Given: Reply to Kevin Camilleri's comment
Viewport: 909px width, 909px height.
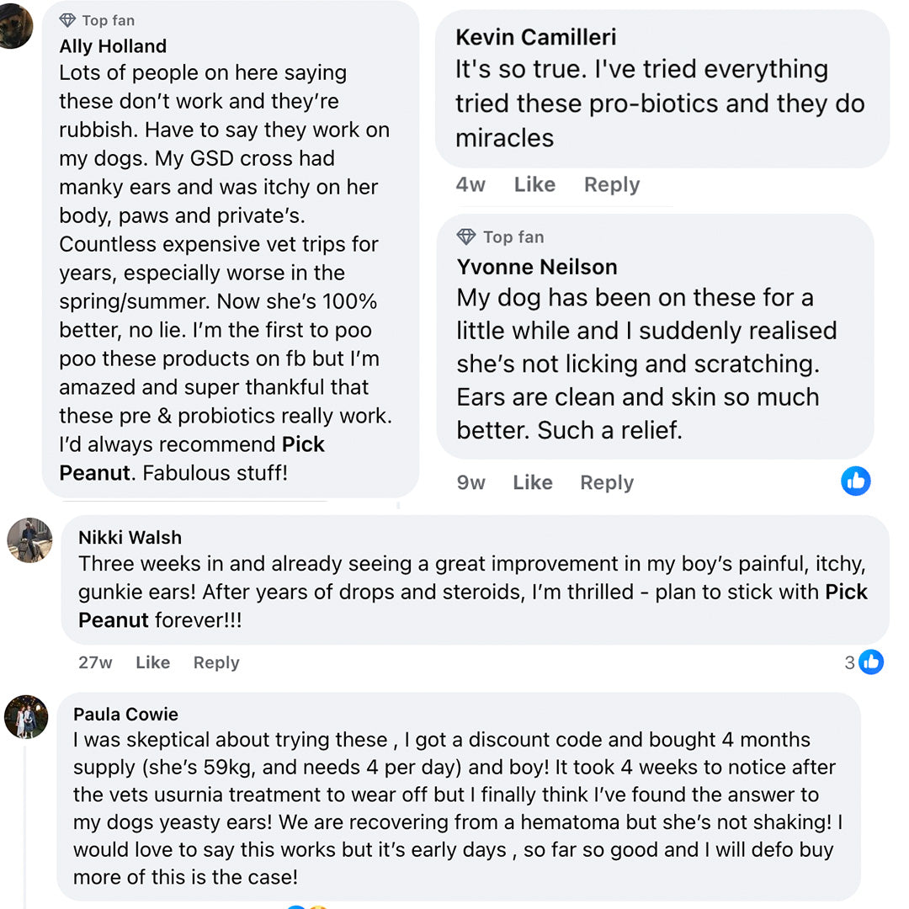Looking at the screenshot, I should pos(612,184).
